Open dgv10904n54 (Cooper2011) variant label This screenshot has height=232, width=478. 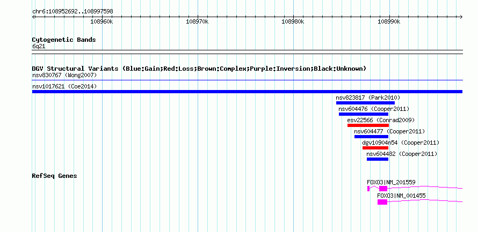coord(401,143)
